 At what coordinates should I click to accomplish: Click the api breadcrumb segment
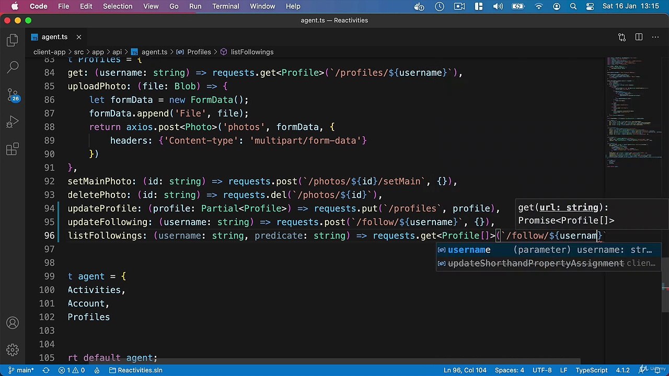pyautogui.click(x=117, y=52)
